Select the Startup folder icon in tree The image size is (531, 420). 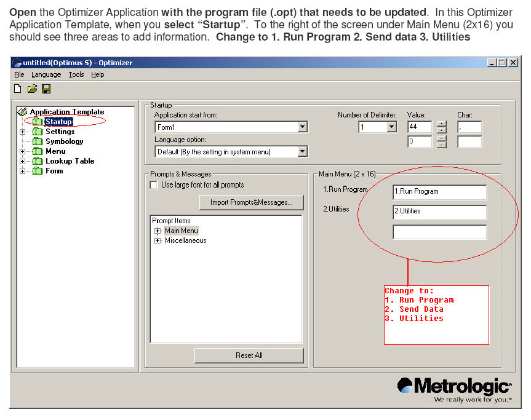pyautogui.click(x=37, y=122)
